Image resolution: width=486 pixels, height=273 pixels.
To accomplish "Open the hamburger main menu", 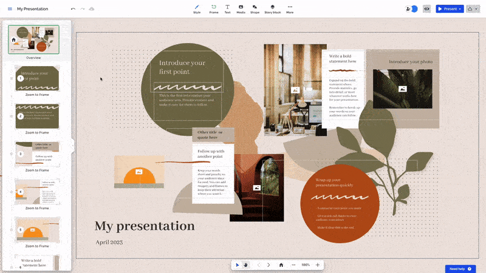I will pyautogui.click(x=9, y=9).
